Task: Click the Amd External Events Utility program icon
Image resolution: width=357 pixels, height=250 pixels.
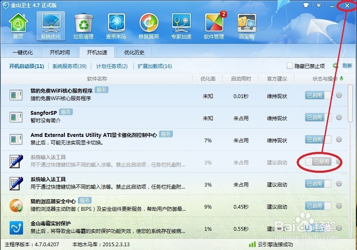Action: point(16,139)
